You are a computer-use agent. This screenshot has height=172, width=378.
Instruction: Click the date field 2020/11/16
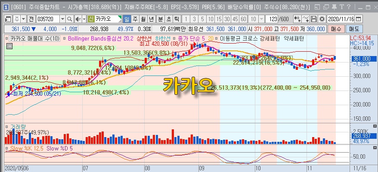[x=341, y=19]
